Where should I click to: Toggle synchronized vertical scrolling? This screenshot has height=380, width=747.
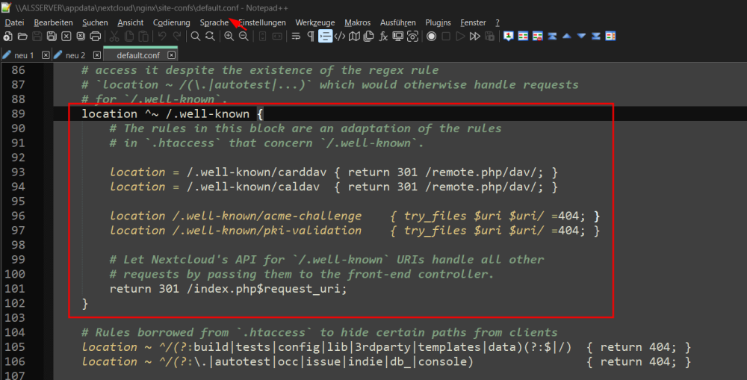pos(262,36)
